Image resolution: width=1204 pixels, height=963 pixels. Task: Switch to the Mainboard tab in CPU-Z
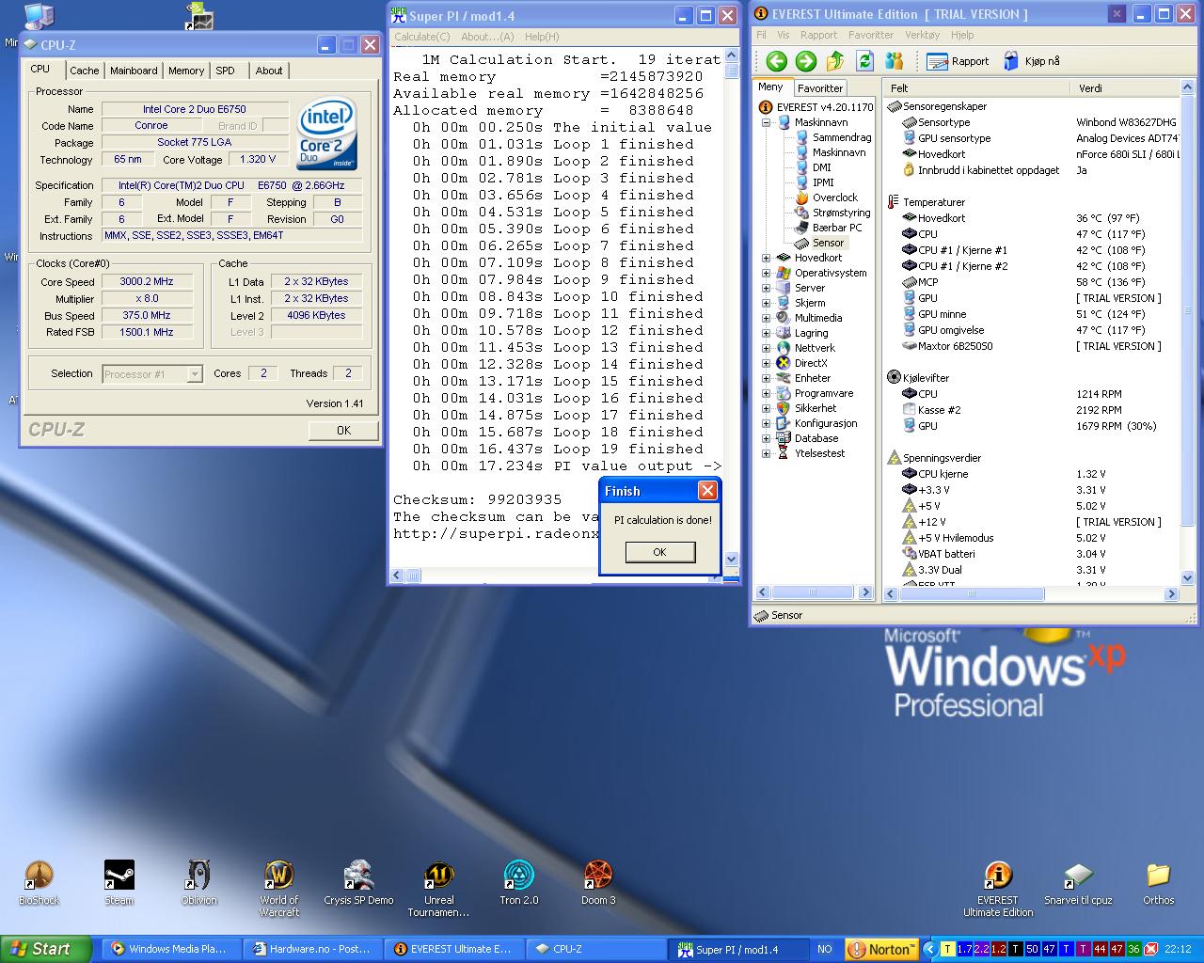134,71
